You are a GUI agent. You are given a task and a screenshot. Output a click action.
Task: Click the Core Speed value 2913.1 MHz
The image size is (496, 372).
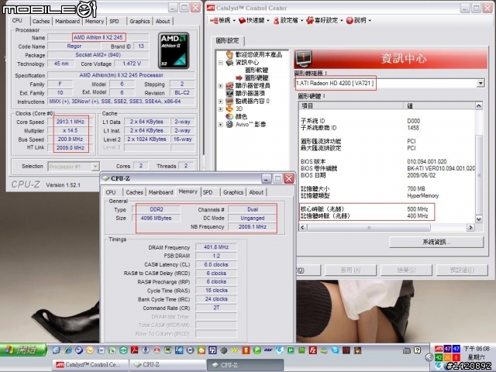pos(71,122)
